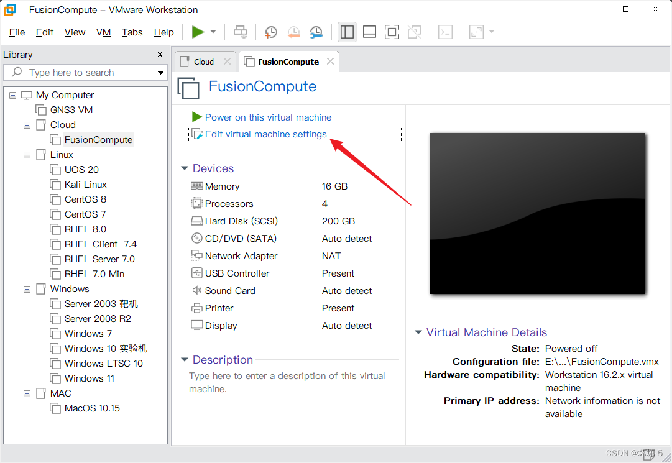This screenshot has width=672, height=463.
Task: Click Power on this virtual machine link
Action: click(269, 117)
